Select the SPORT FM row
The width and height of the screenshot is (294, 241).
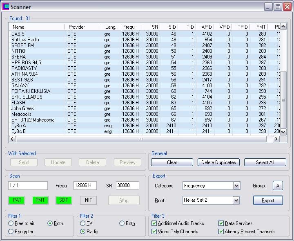point(145,45)
